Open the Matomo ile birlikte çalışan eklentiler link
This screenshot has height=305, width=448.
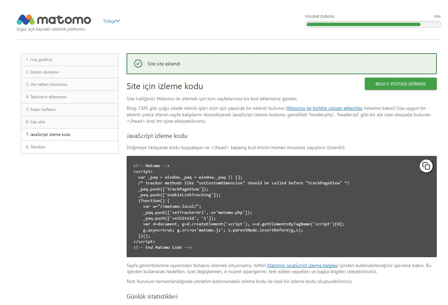325,108
